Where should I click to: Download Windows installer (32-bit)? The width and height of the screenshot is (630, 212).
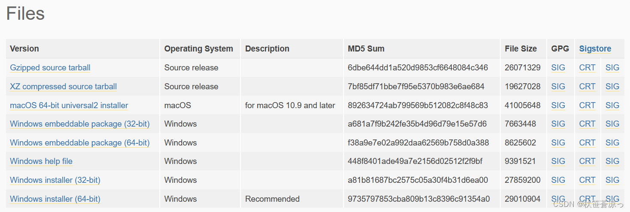pyautogui.click(x=55, y=180)
